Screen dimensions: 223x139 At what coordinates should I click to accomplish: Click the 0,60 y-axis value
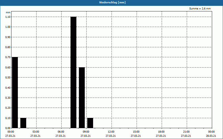pos(8,68)
